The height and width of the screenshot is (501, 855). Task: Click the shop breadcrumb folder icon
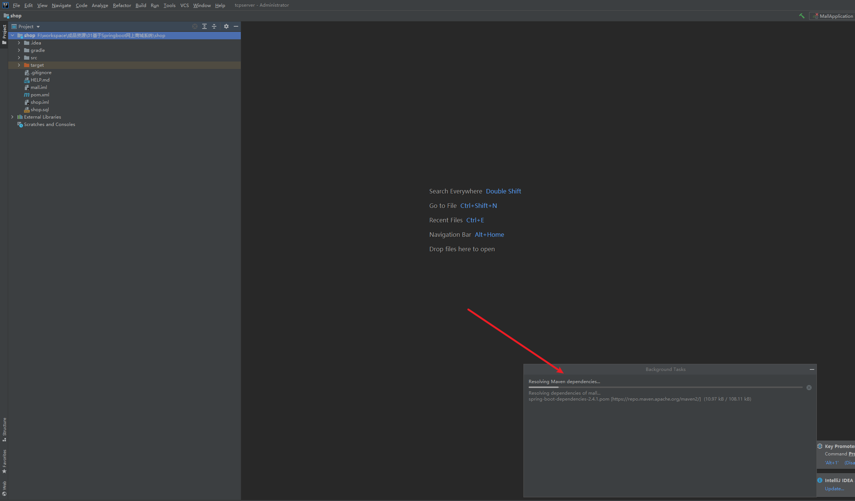click(x=6, y=16)
